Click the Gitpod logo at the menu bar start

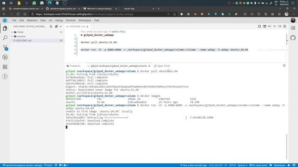click(5, 20)
